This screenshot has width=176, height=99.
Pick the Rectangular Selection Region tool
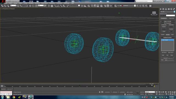click(x=24, y=6)
